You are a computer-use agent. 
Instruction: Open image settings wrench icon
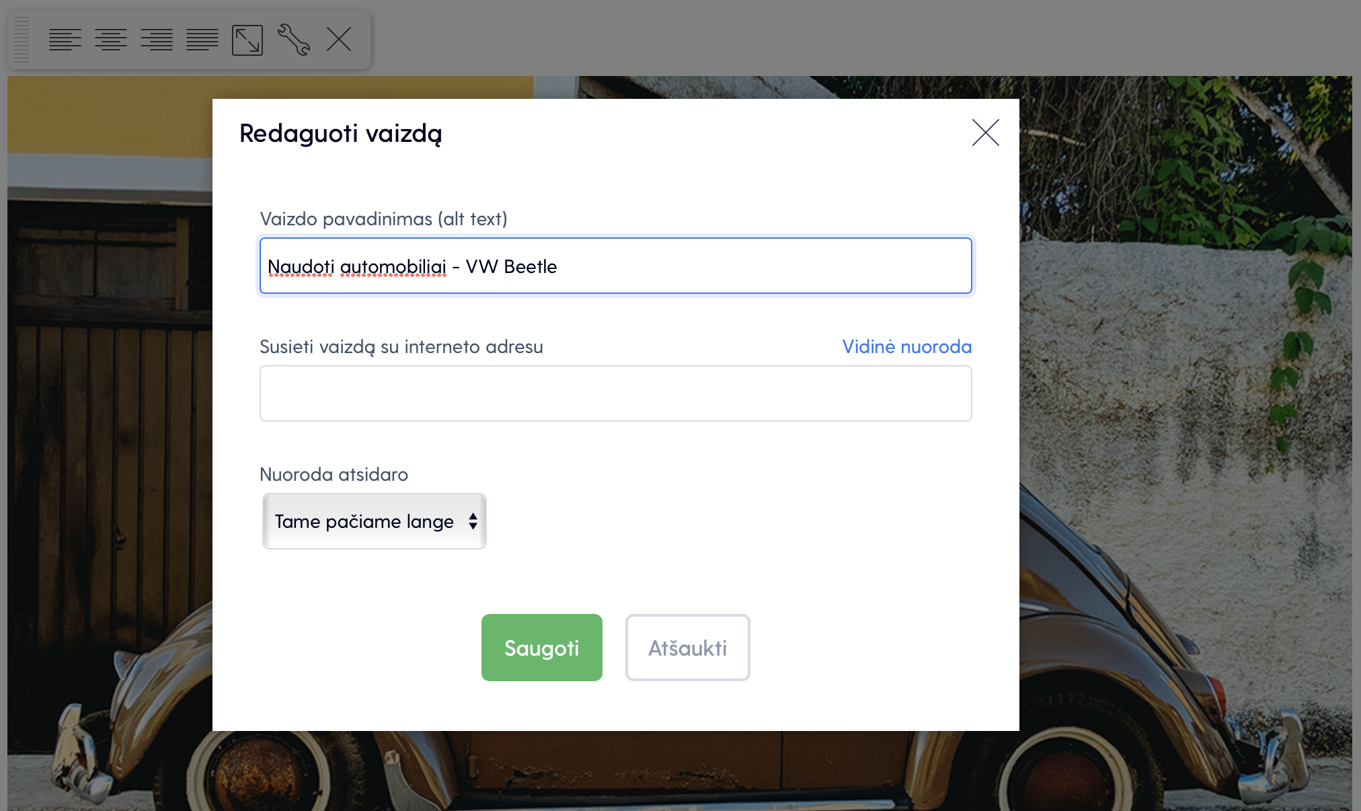[x=294, y=40]
